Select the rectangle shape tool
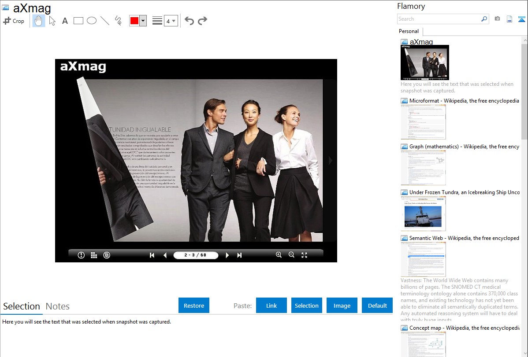Viewport: 528px width, 357px height. tap(78, 21)
